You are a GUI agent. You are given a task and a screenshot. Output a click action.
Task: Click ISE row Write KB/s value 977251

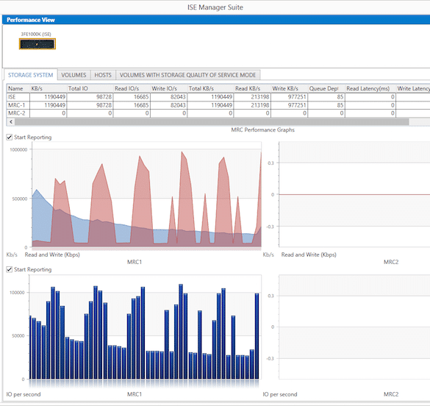click(289, 97)
